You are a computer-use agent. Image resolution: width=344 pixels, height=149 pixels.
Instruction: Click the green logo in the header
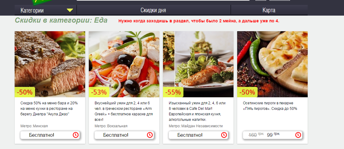(x=42, y=2)
